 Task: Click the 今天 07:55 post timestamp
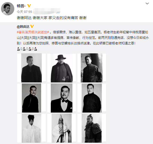(x=24, y=12)
